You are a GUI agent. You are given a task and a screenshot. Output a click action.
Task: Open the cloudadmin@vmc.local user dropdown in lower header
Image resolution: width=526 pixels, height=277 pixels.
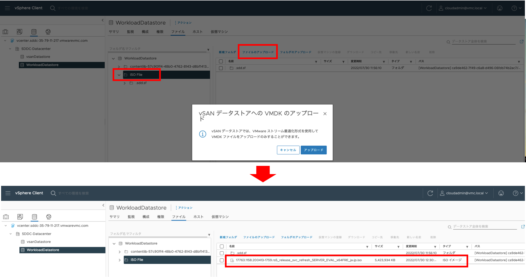coord(464,193)
